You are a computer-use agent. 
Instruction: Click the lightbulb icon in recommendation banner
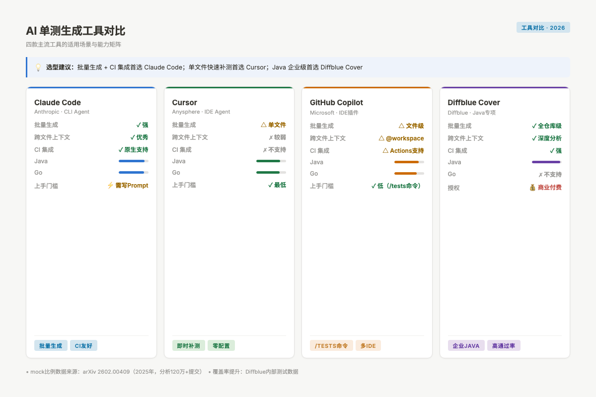coord(38,67)
